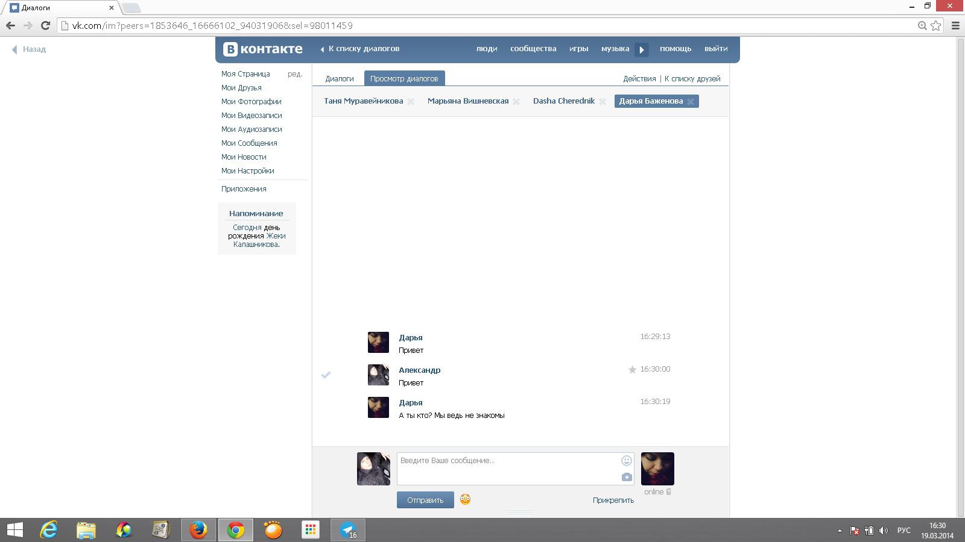Open File Explorer from taskbar
This screenshot has height=542, width=965.
point(86,530)
